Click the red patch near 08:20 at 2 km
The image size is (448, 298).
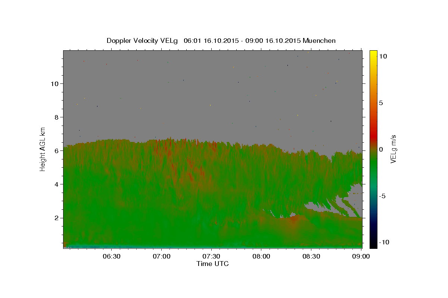pos(294,219)
